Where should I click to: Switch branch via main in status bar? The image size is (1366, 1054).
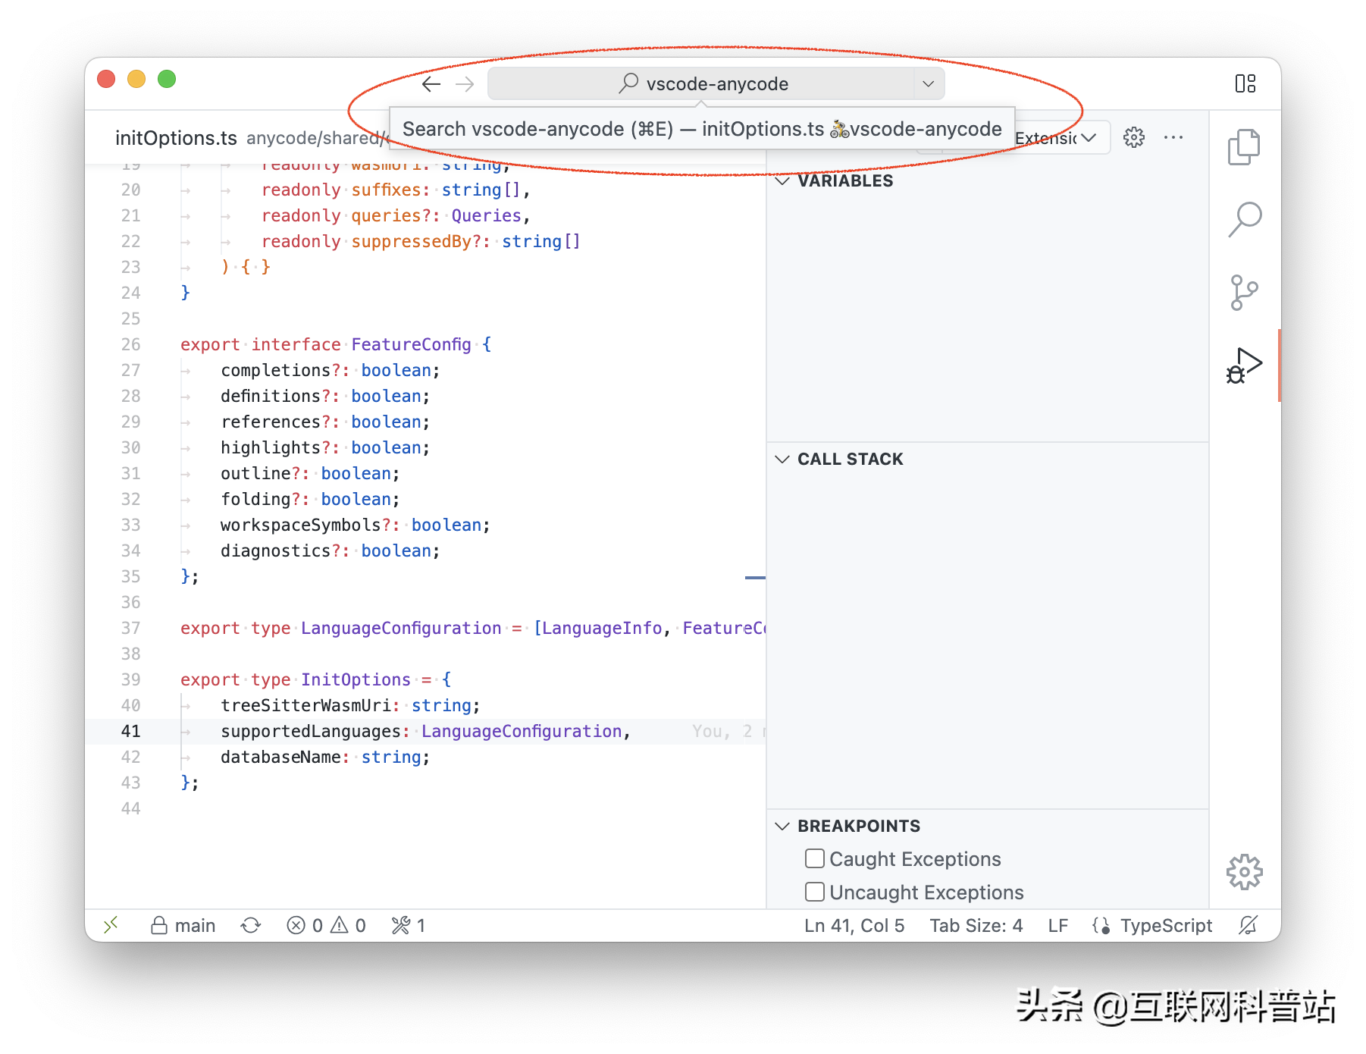coord(183,925)
